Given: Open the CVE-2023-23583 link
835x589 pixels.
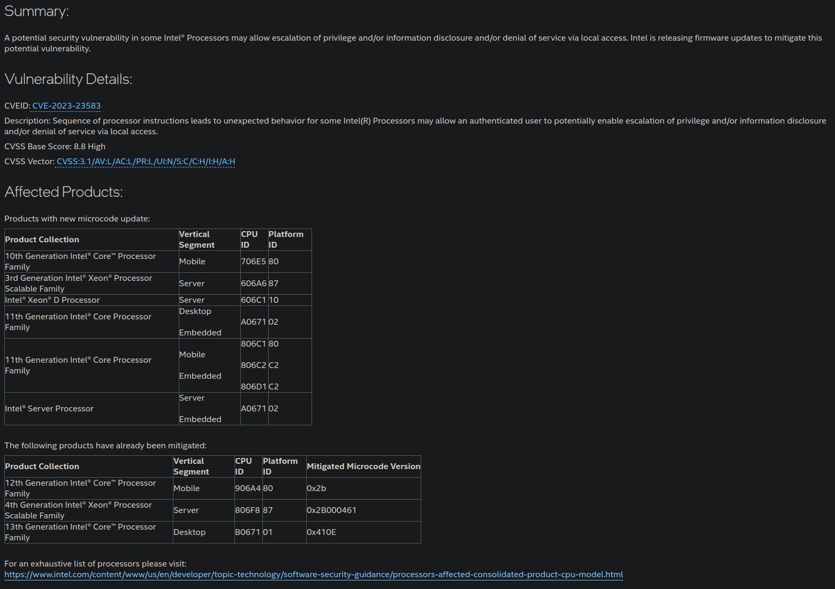Looking at the screenshot, I should (66, 106).
